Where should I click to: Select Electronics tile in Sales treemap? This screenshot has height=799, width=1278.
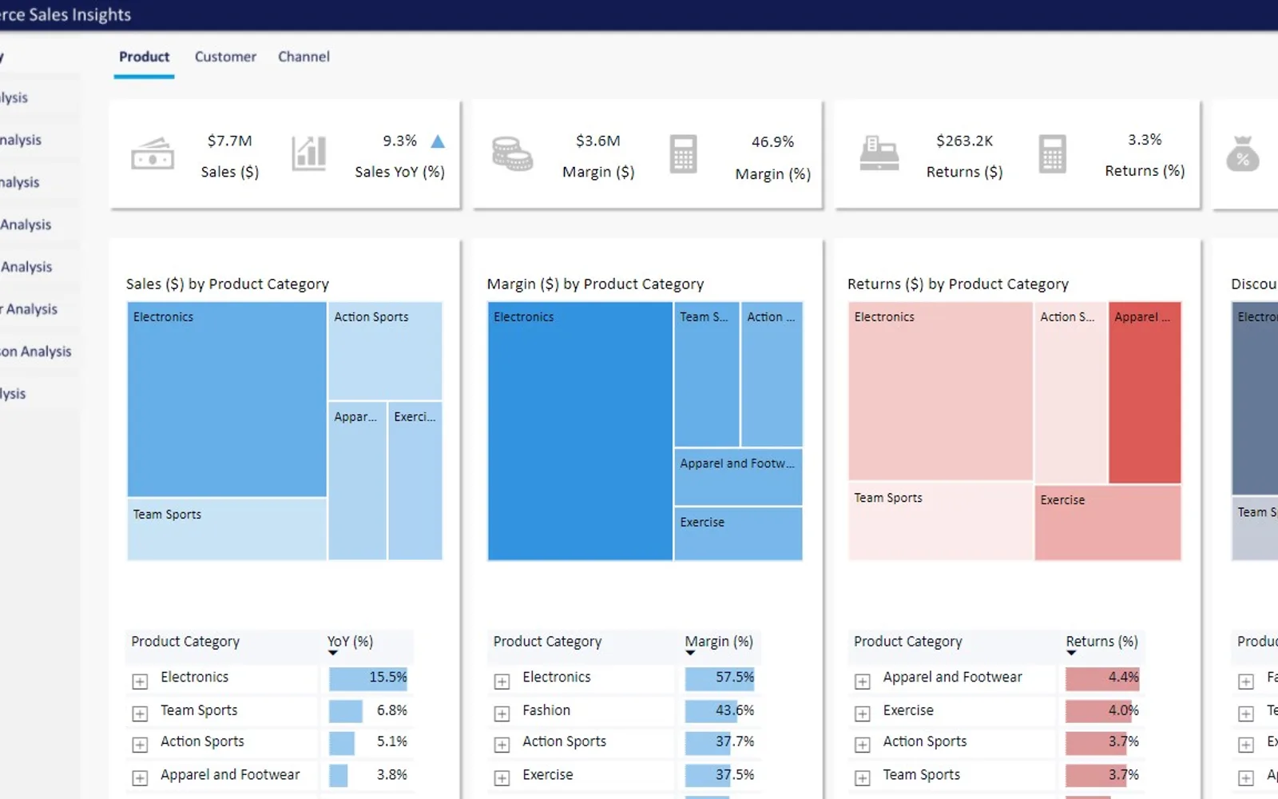[x=227, y=399]
